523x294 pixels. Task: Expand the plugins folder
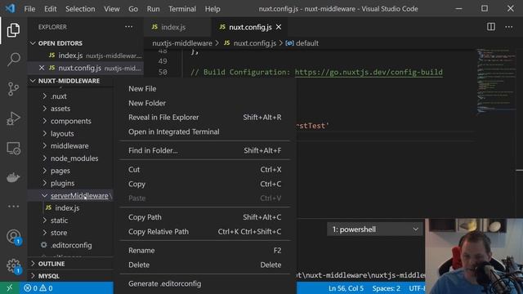coord(62,183)
